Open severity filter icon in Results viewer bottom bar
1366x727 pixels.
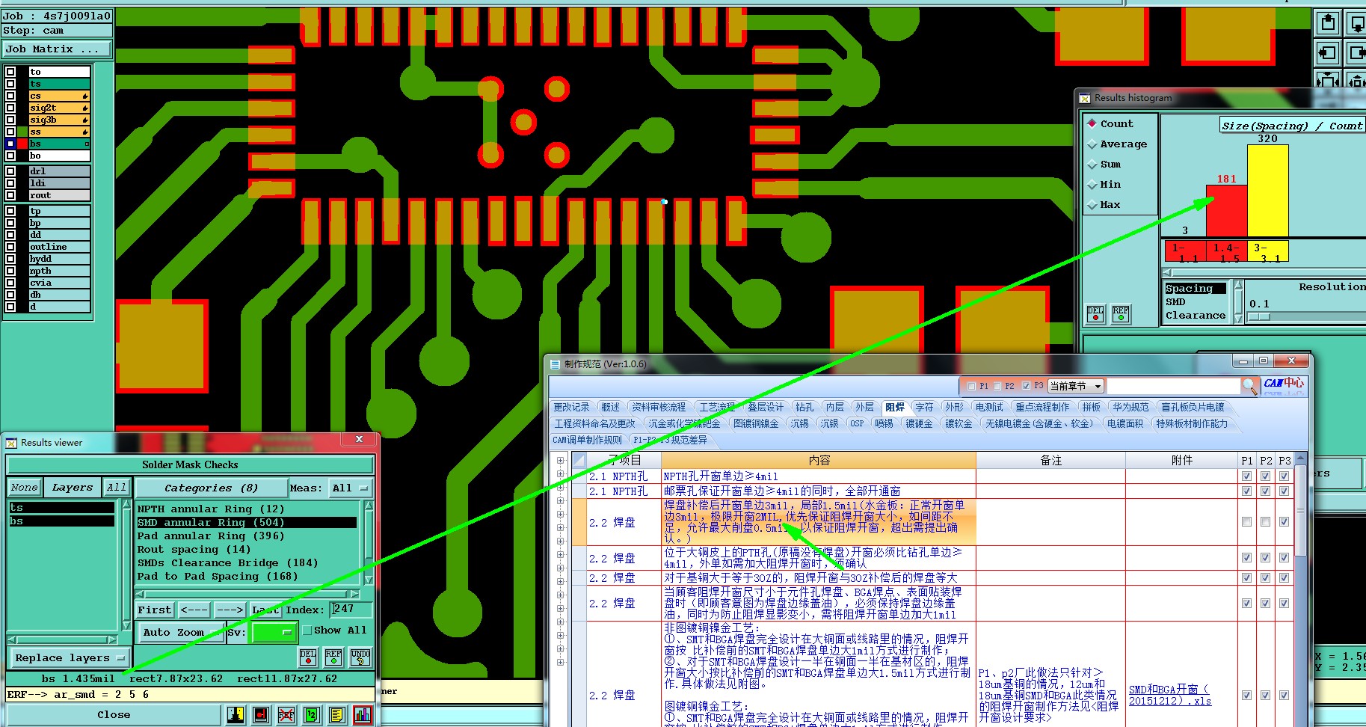[236, 715]
